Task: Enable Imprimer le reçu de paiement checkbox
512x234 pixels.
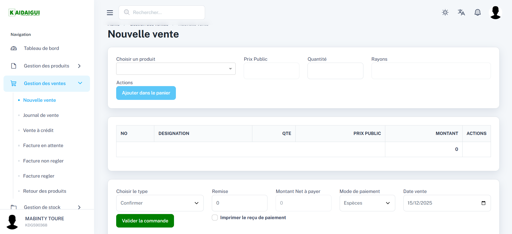Action: (x=215, y=218)
